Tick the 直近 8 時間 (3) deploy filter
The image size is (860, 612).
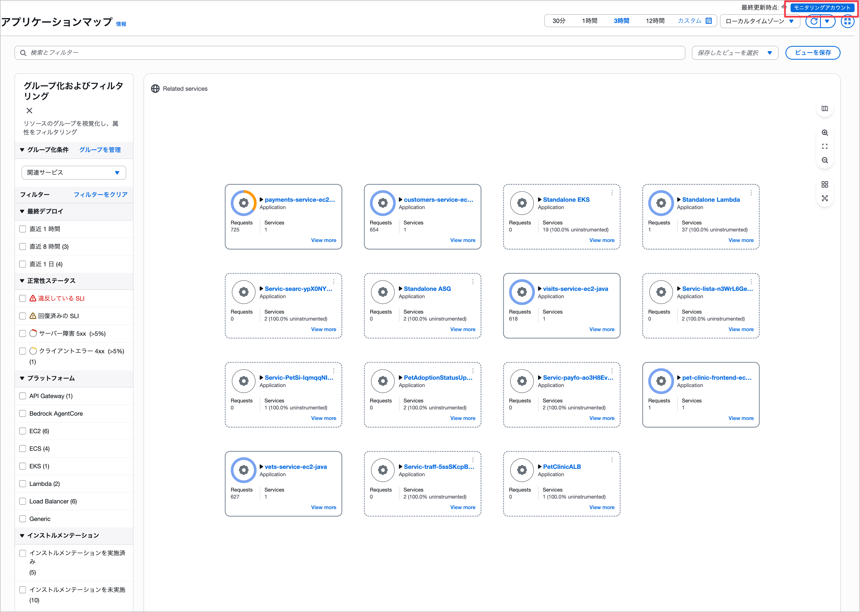coord(23,247)
